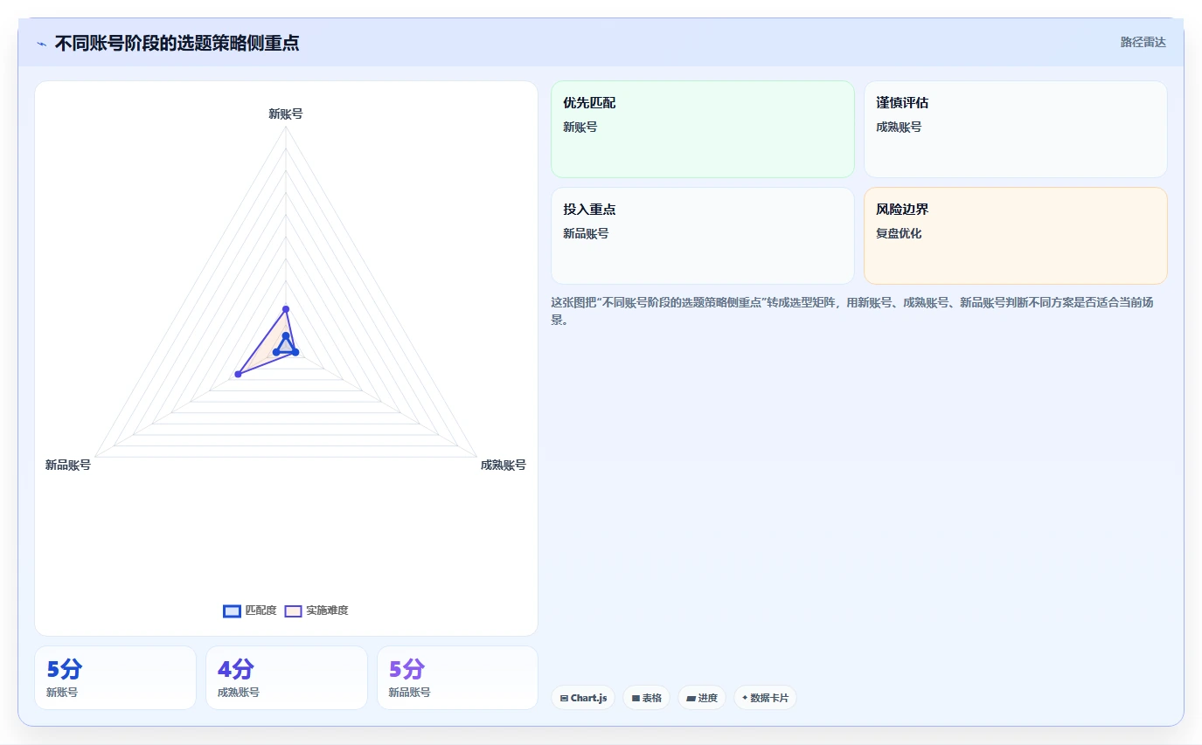Click the 5分 新品账号 score card

[457, 678]
